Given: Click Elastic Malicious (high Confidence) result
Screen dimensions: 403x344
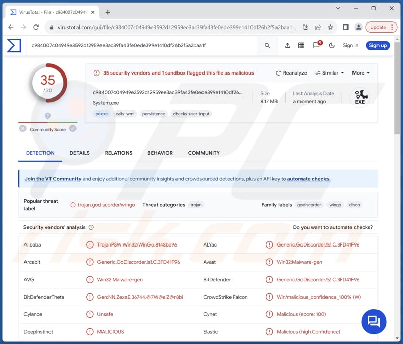Looking at the screenshot, I should pyautogui.click(x=308, y=332).
